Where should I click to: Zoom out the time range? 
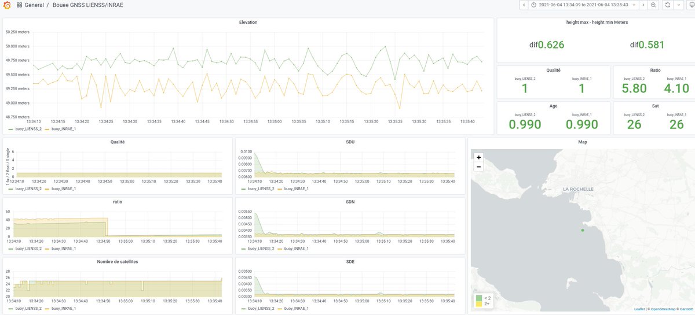coord(653,5)
